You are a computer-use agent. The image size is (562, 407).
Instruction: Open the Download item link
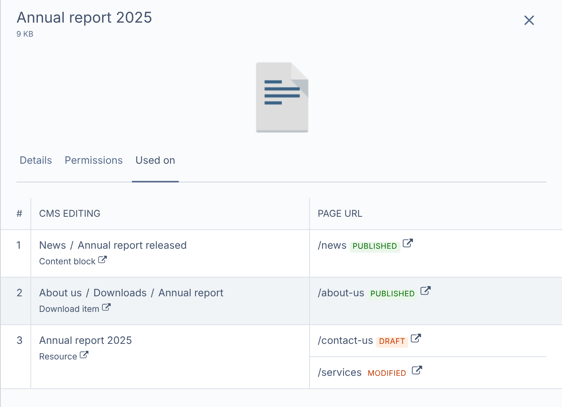pos(69,309)
